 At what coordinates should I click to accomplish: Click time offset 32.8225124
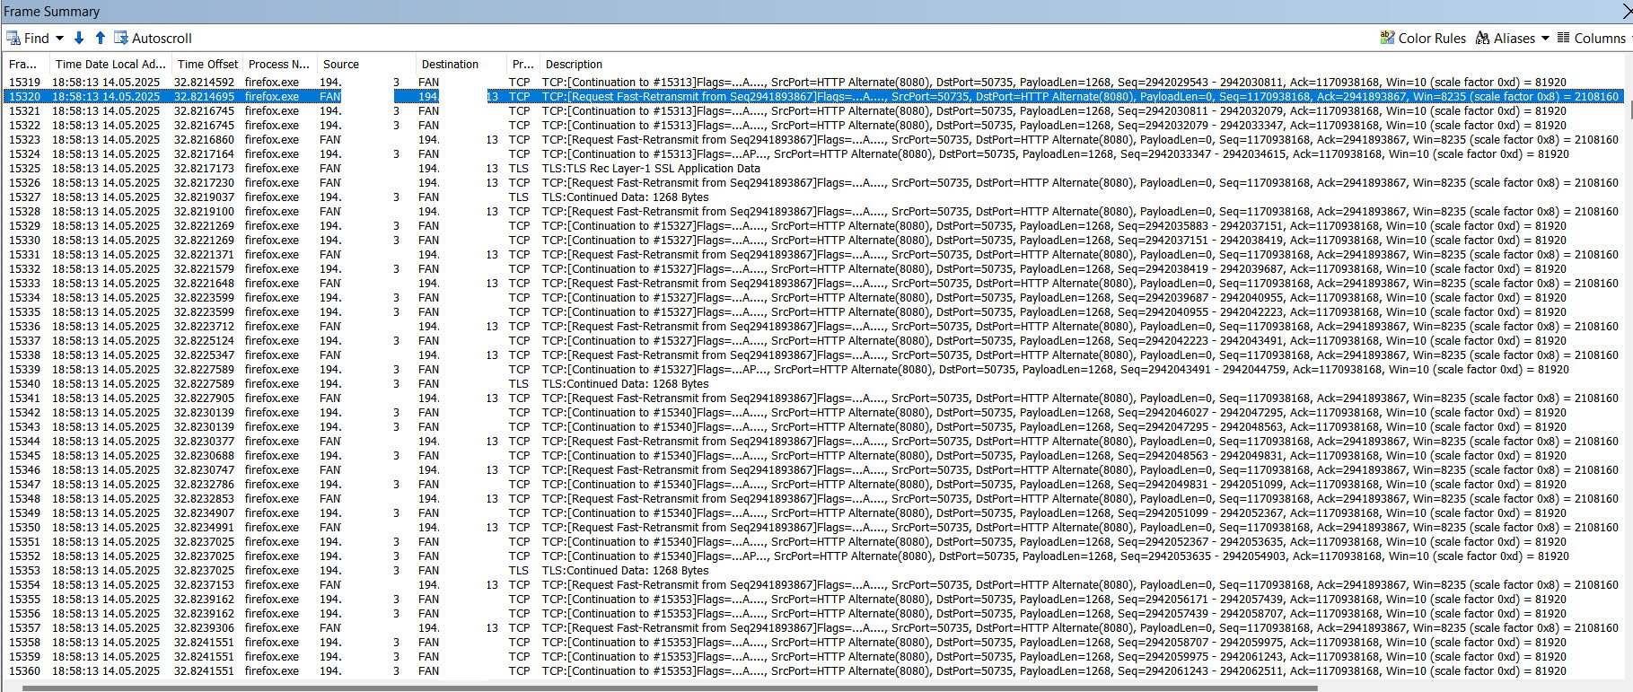click(x=204, y=341)
